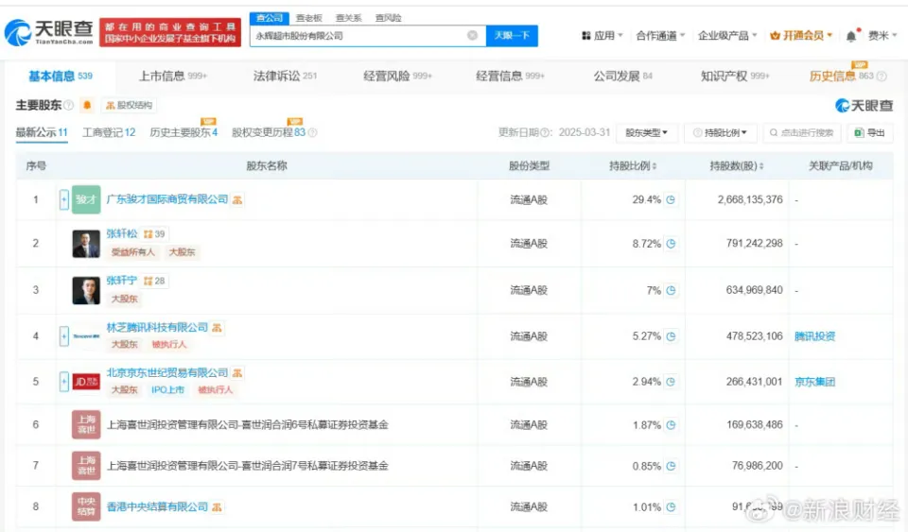908x532 pixels.
Task: Select the 查老板 search mode
Action: tap(308, 18)
